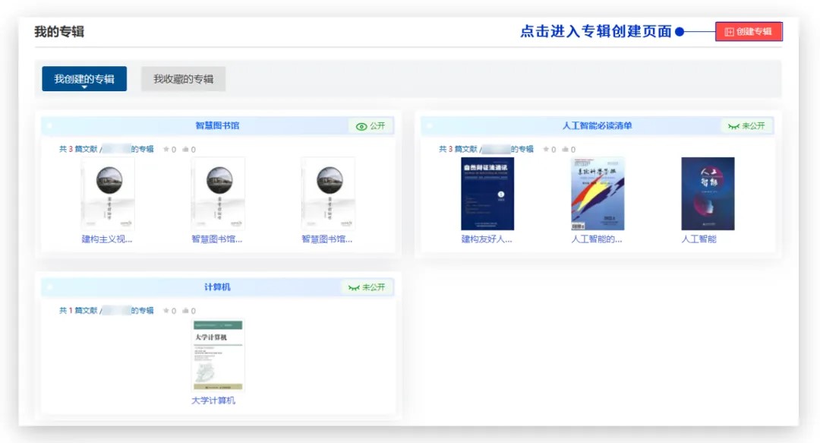820x443 pixels.
Task: Open the 计算机 album title
Action: click(217, 287)
